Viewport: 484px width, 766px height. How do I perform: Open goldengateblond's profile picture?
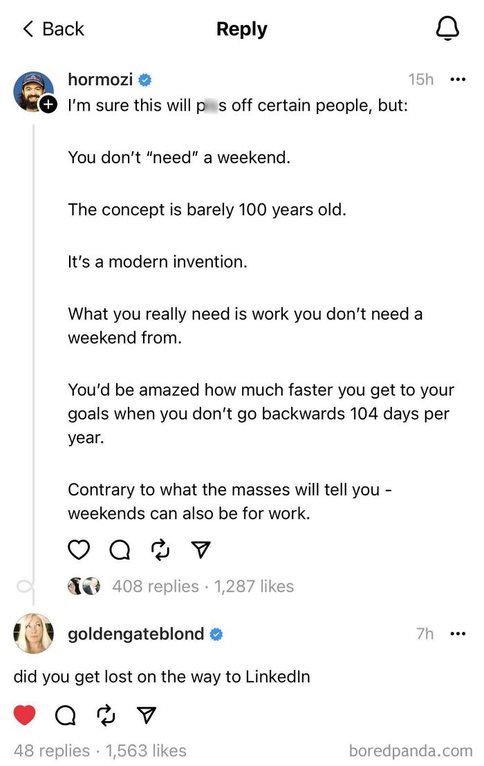[32, 633]
